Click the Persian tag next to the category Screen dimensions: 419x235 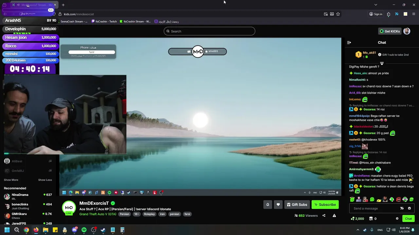(x=124, y=214)
